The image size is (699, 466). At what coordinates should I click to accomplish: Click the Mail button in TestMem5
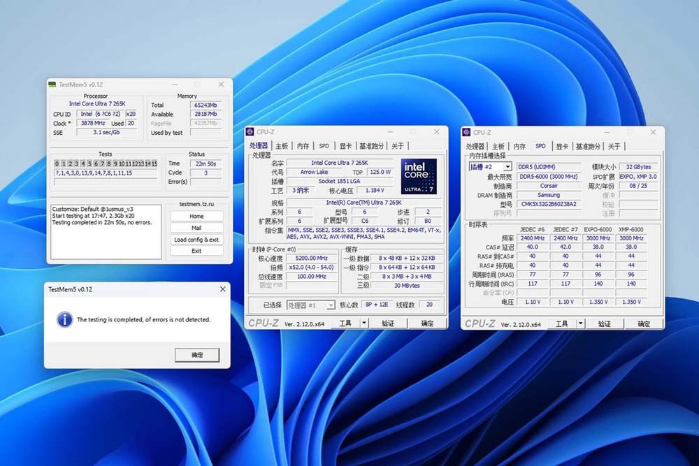click(x=196, y=228)
